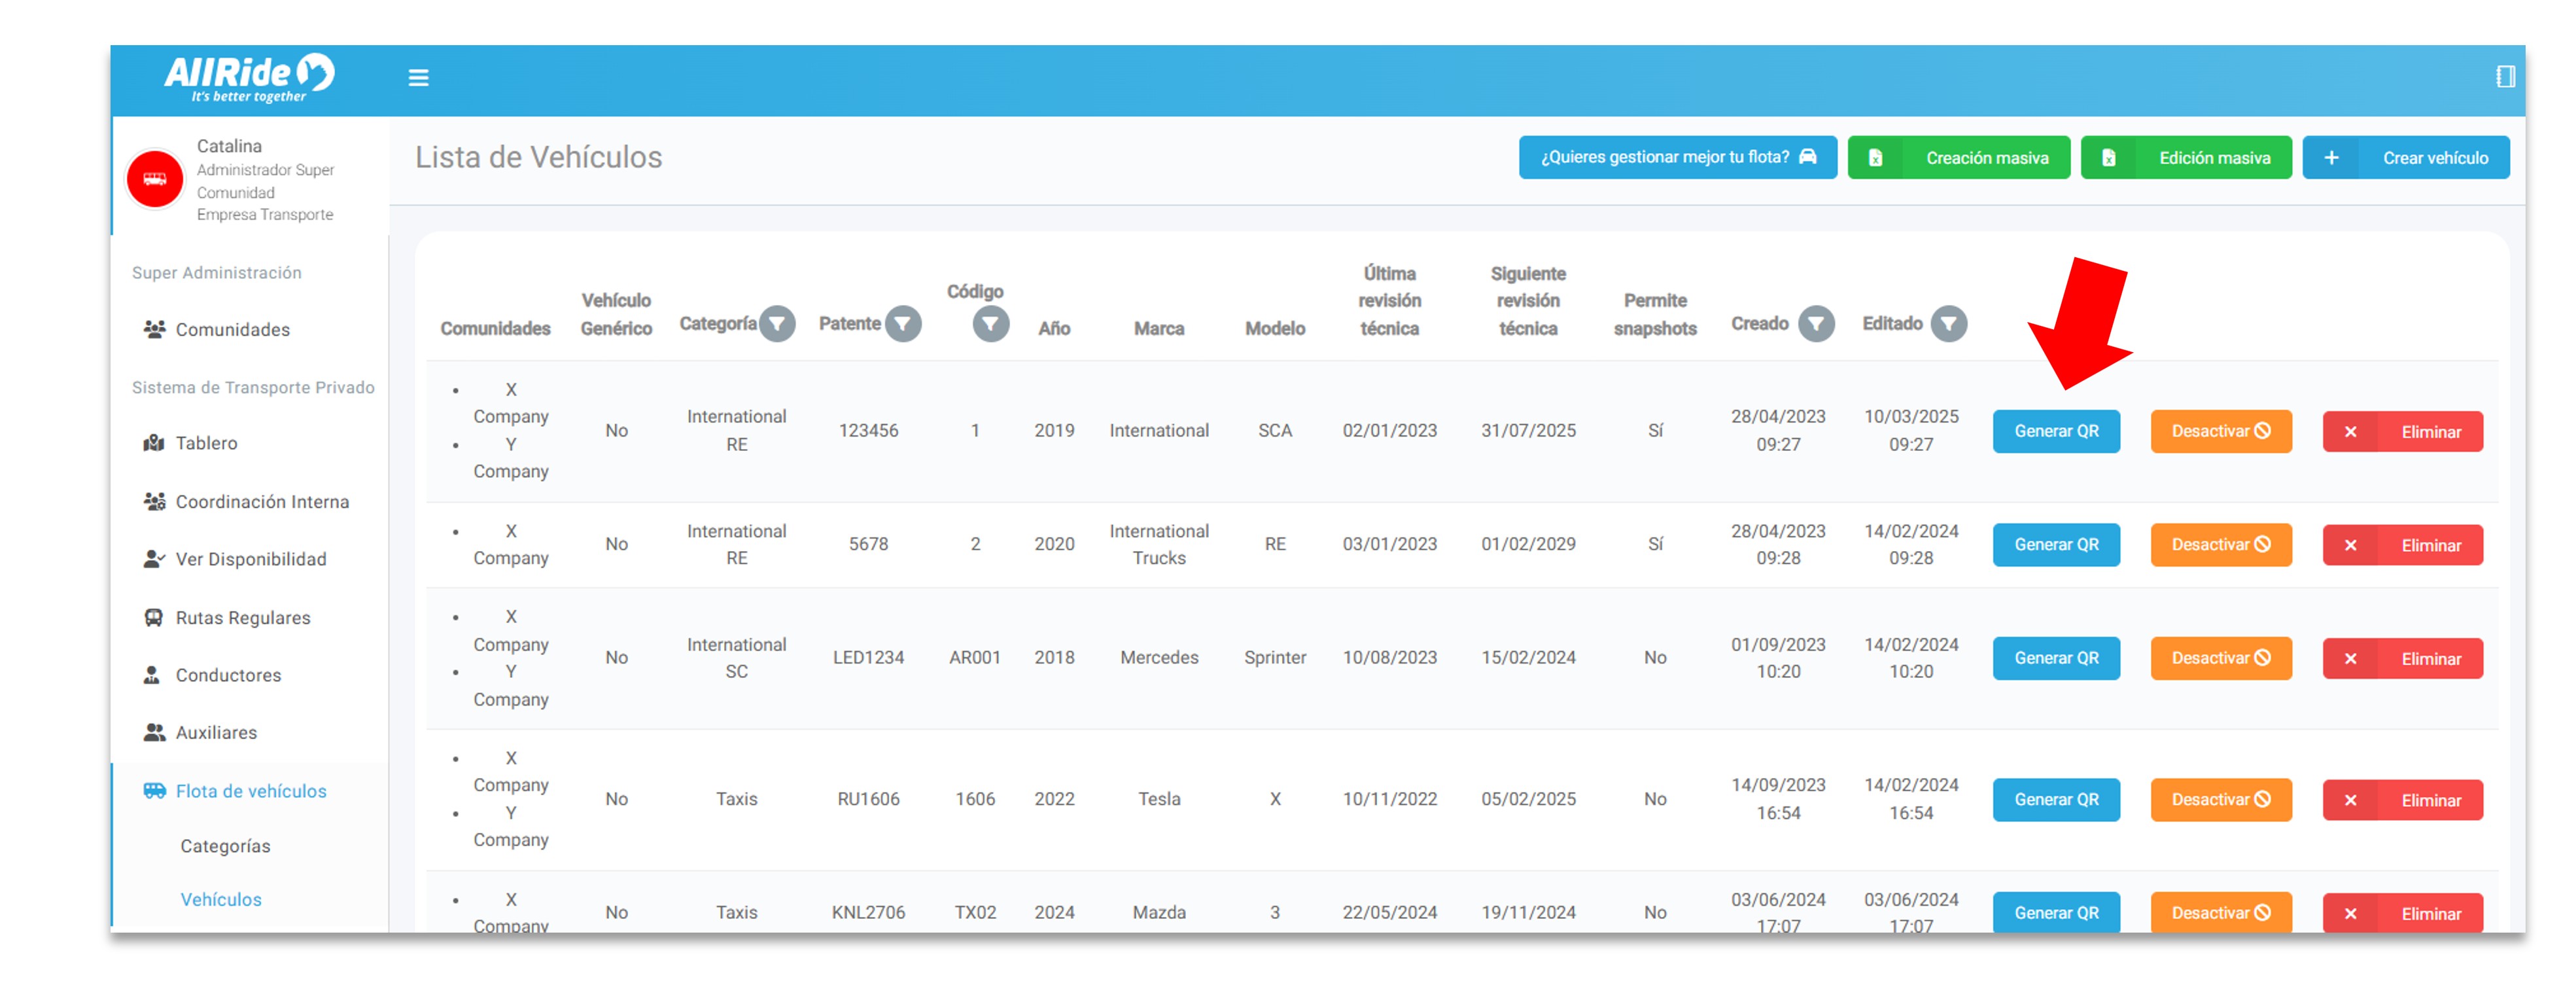Open the Categoría column filter
Screen dimensions: 2576x983
coord(777,324)
